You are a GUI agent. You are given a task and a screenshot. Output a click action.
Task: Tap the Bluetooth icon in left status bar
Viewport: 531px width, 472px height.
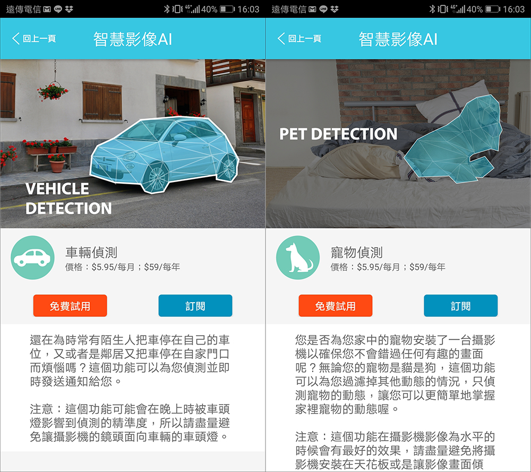click(x=166, y=9)
